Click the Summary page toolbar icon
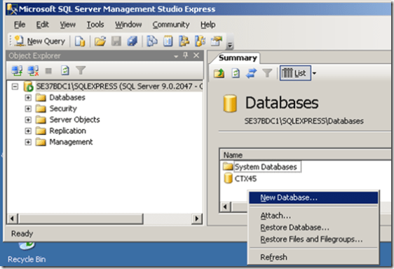394x269 pixels. (168, 41)
